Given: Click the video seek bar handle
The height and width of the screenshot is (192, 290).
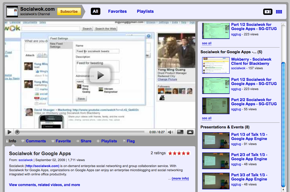Looking at the screenshot, I should pos(17,132).
